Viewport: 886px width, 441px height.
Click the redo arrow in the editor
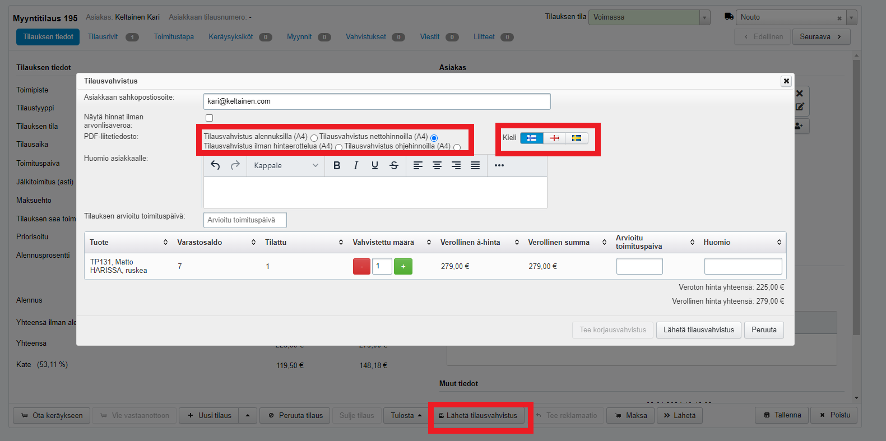tap(235, 165)
